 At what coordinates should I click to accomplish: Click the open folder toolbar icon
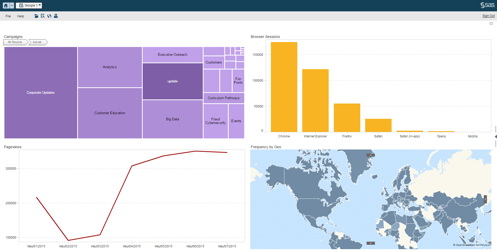coord(36,16)
